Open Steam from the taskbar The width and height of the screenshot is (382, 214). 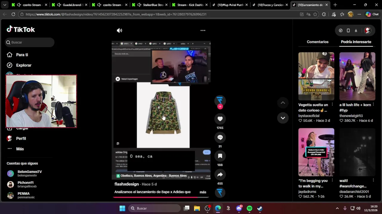point(260,208)
